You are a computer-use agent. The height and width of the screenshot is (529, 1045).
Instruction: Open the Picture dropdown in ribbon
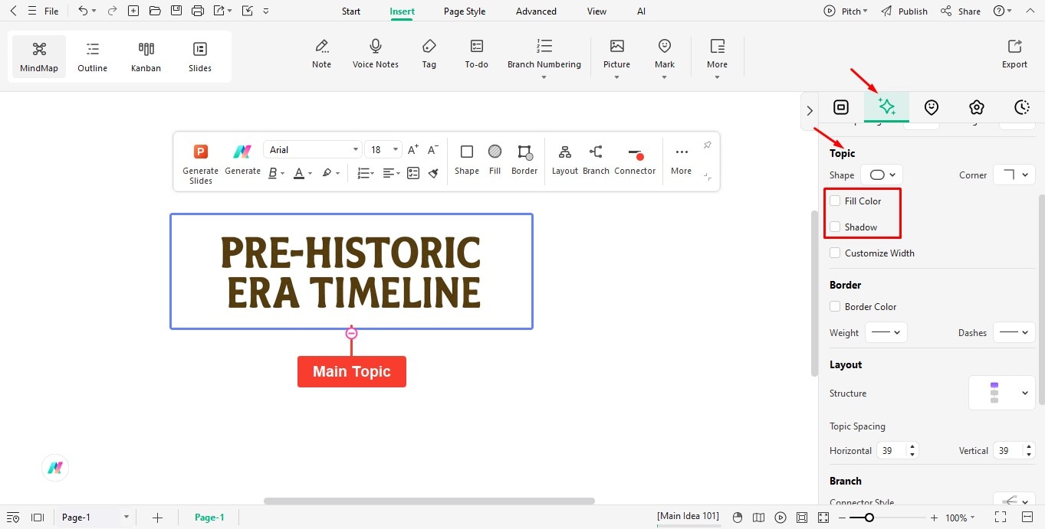616,77
